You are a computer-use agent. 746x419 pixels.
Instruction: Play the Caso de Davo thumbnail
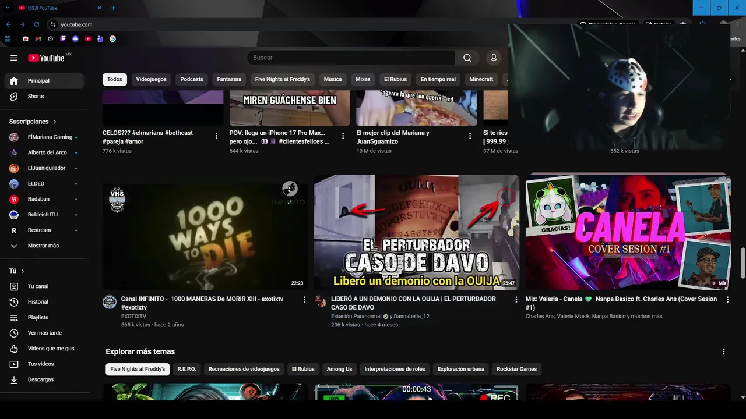click(416, 232)
